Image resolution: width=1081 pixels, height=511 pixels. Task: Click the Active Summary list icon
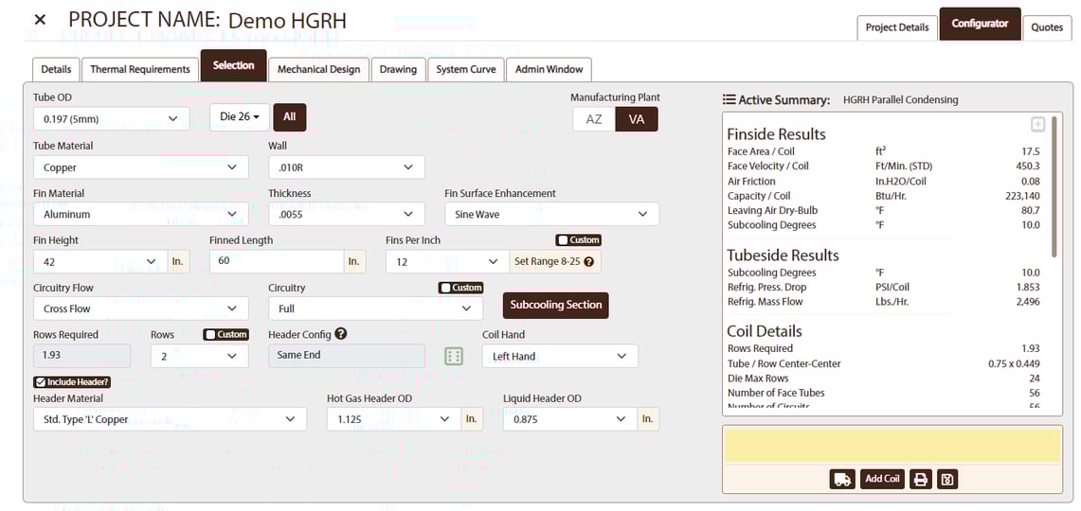click(729, 99)
